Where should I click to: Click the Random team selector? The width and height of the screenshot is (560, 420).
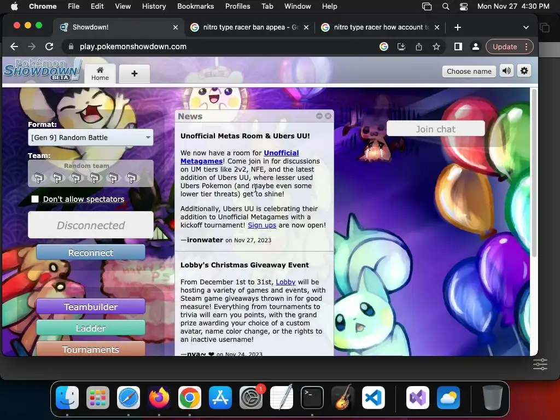(x=91, y=173)
